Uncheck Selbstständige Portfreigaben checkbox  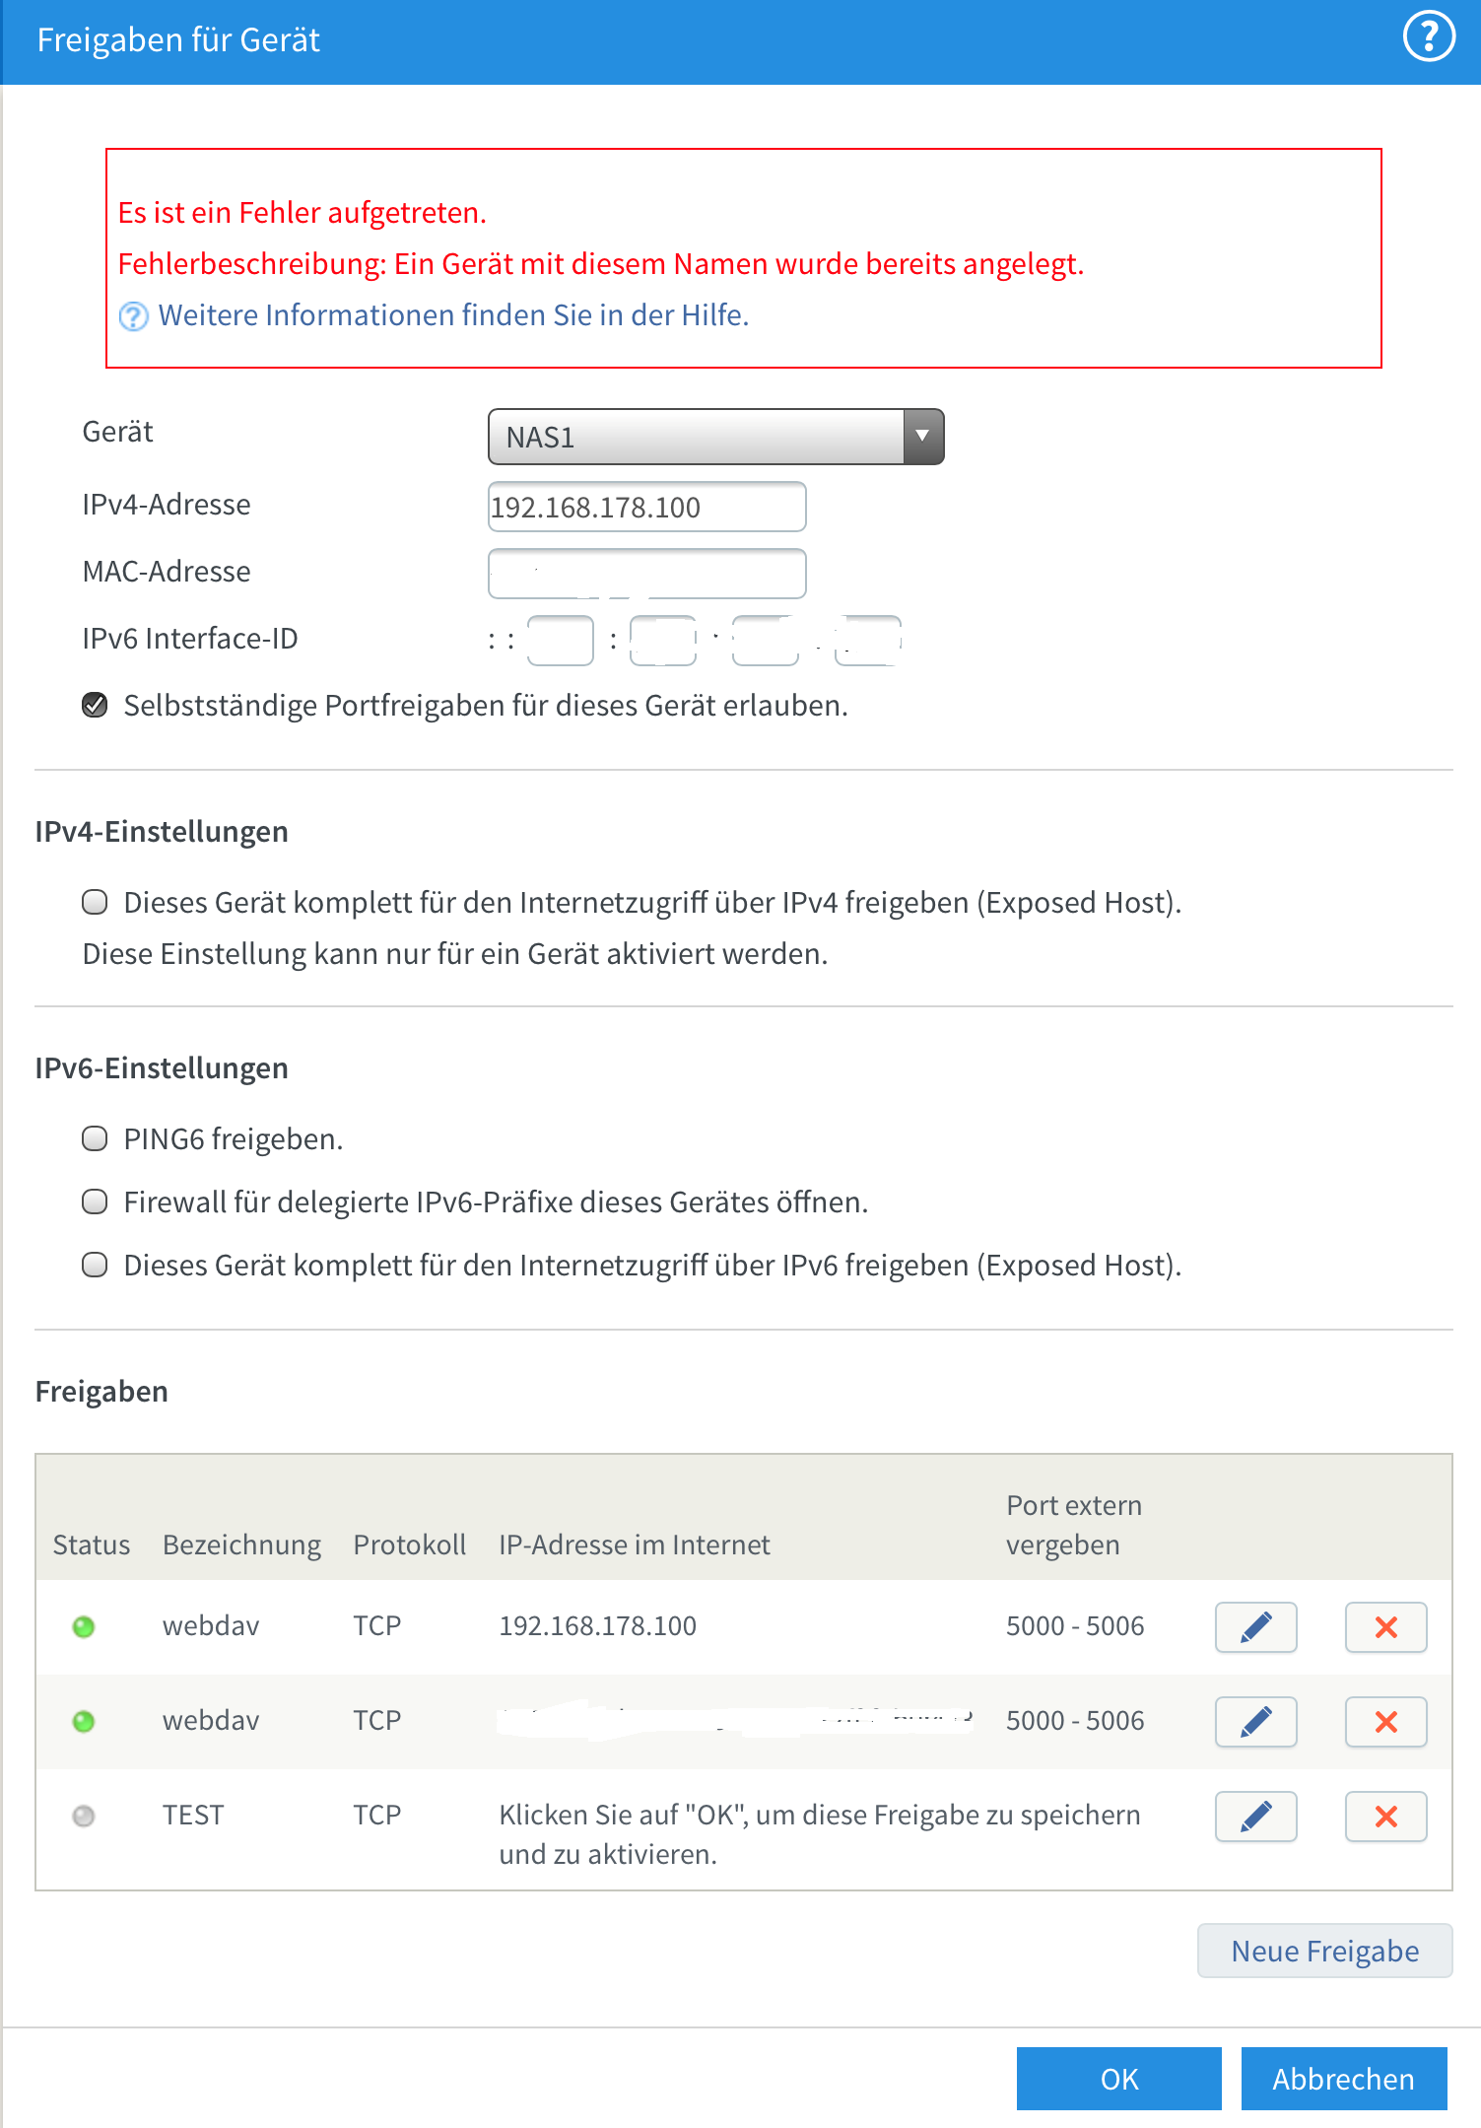pyautogui.click(x=95, y=705)
